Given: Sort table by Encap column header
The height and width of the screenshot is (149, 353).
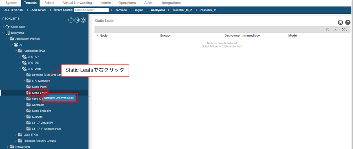Looking at the screenshot, I should point(165,36).
